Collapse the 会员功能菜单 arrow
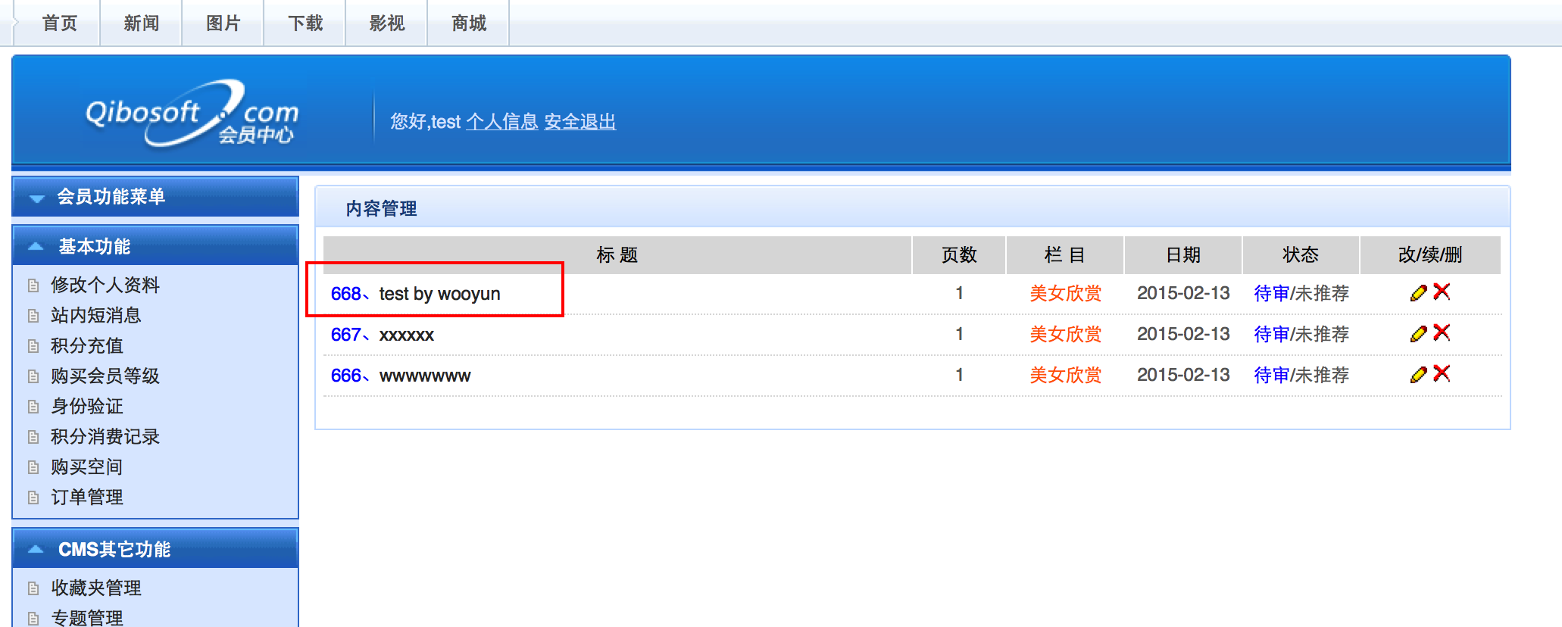The image size is (1562, 627). coord(36,198)
